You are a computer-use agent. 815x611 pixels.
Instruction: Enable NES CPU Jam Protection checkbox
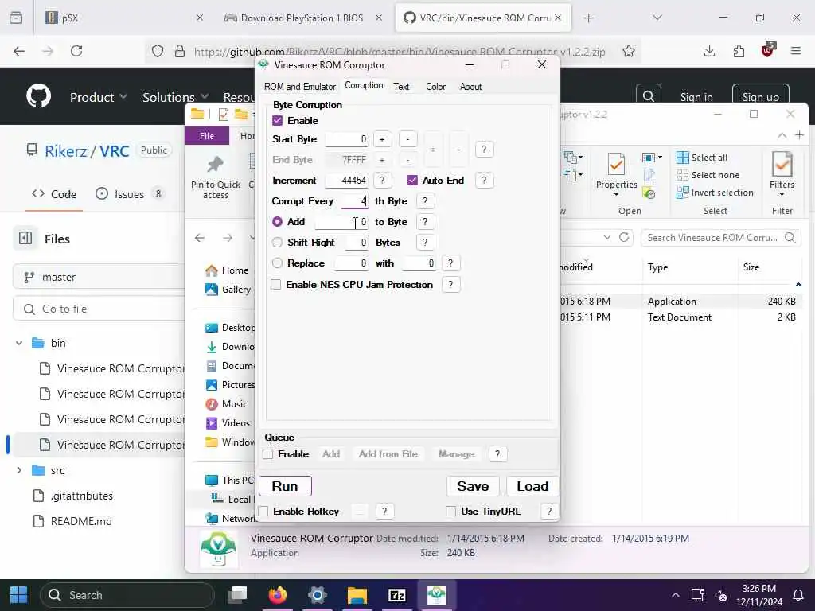coord(276,285)
